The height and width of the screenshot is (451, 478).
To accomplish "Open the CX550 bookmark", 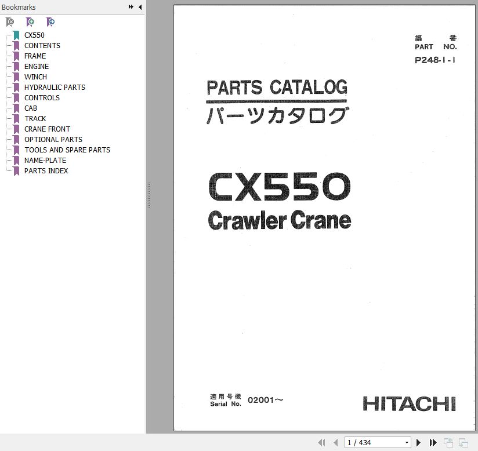I will [x=34, y=35].
